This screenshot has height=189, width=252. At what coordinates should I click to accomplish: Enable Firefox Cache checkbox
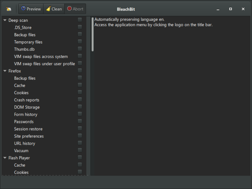tap(80, 85)
